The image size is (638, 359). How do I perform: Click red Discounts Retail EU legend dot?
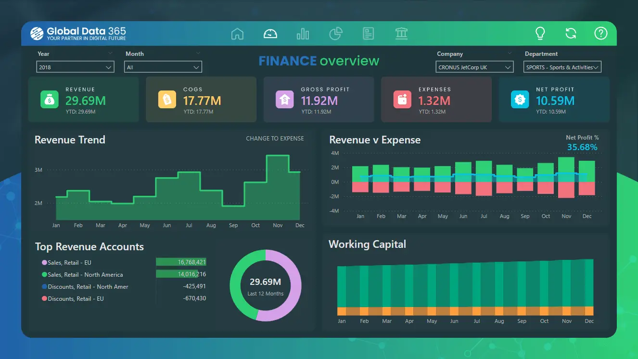(x=44, y=299)
